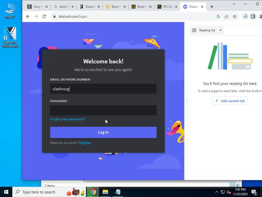Toggle the browser side panel icon
This screenshot has height=197, width=262.
coord(253,16)
